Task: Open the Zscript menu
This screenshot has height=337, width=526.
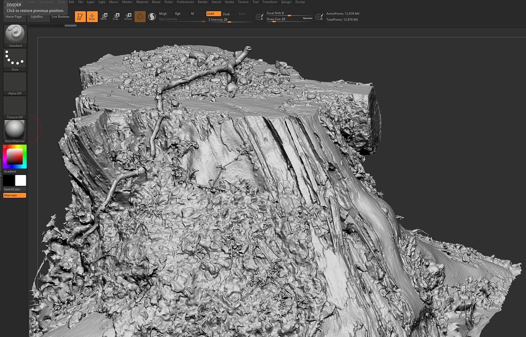Action: click(300, 2)
